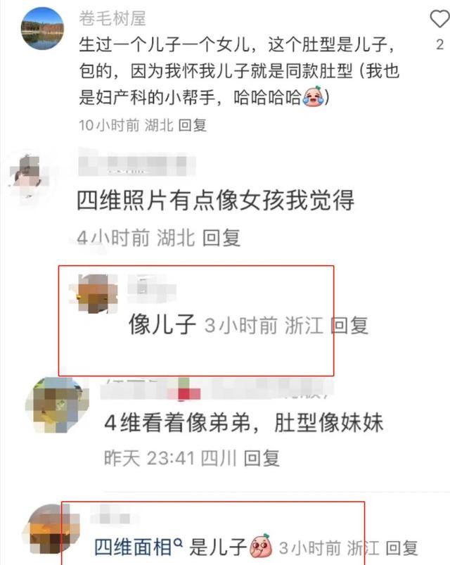Select the comment 4维看着像弟弟，肚型像妹妹

[243, 422]
